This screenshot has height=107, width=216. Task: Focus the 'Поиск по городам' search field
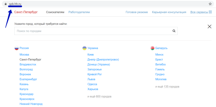(96, 31)
